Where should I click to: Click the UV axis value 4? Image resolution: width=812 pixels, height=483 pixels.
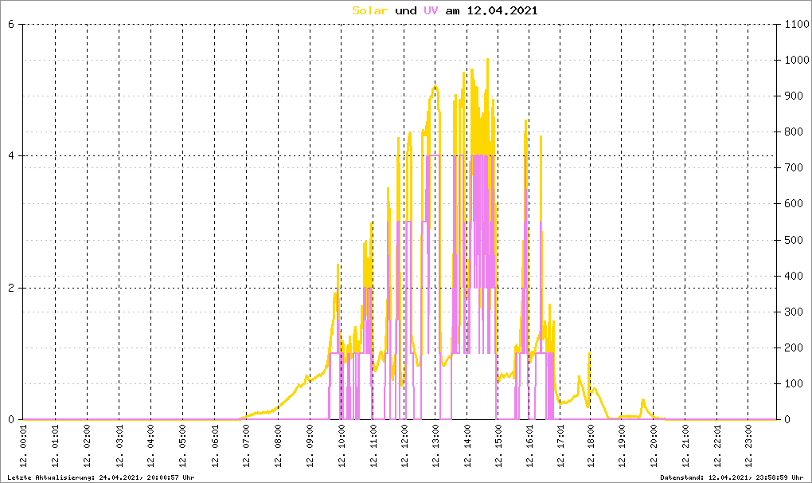[x=11, y=156]
